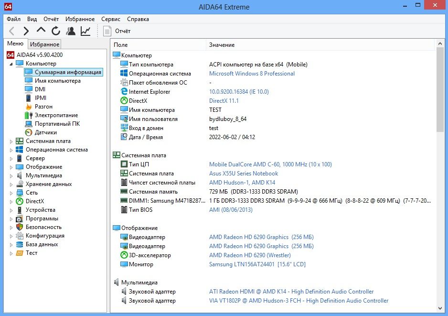
Task: Open the Mobile DualCore AMD C-60 link
Action: coord(270,164)
